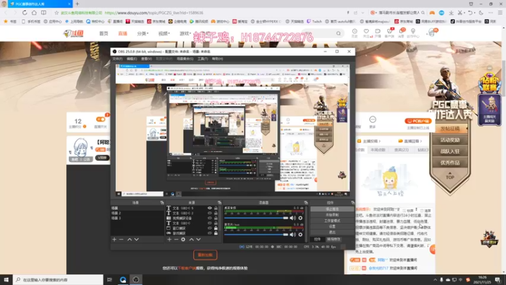Open source properties gear icon
Image resolution: width=506 pixels, height=285 pixels.
[183, 239]
